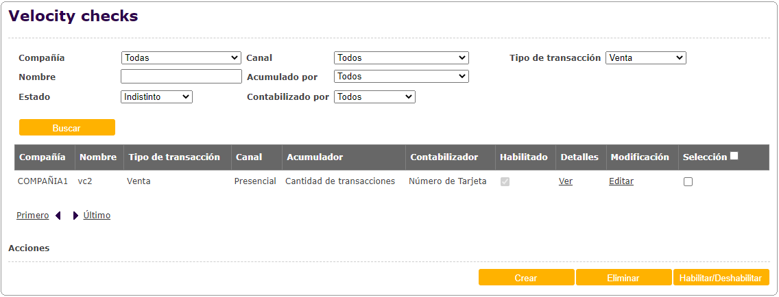
Task: Jump to the Último page link
Action: tap(97, 216)
